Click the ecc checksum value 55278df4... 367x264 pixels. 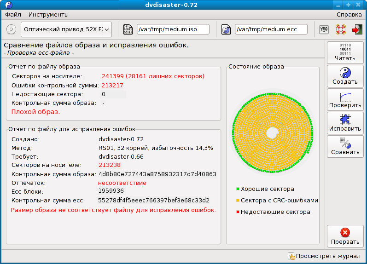click(x=154, y=201)
